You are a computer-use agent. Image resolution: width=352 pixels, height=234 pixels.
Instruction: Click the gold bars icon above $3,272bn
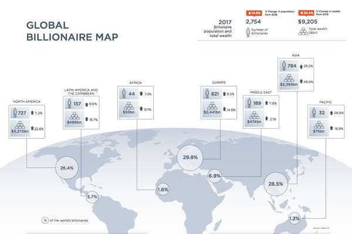pos(20,125)
